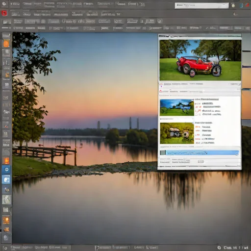
Task: Click the red square icon below the app logo
Action: (x=4, y=13)
